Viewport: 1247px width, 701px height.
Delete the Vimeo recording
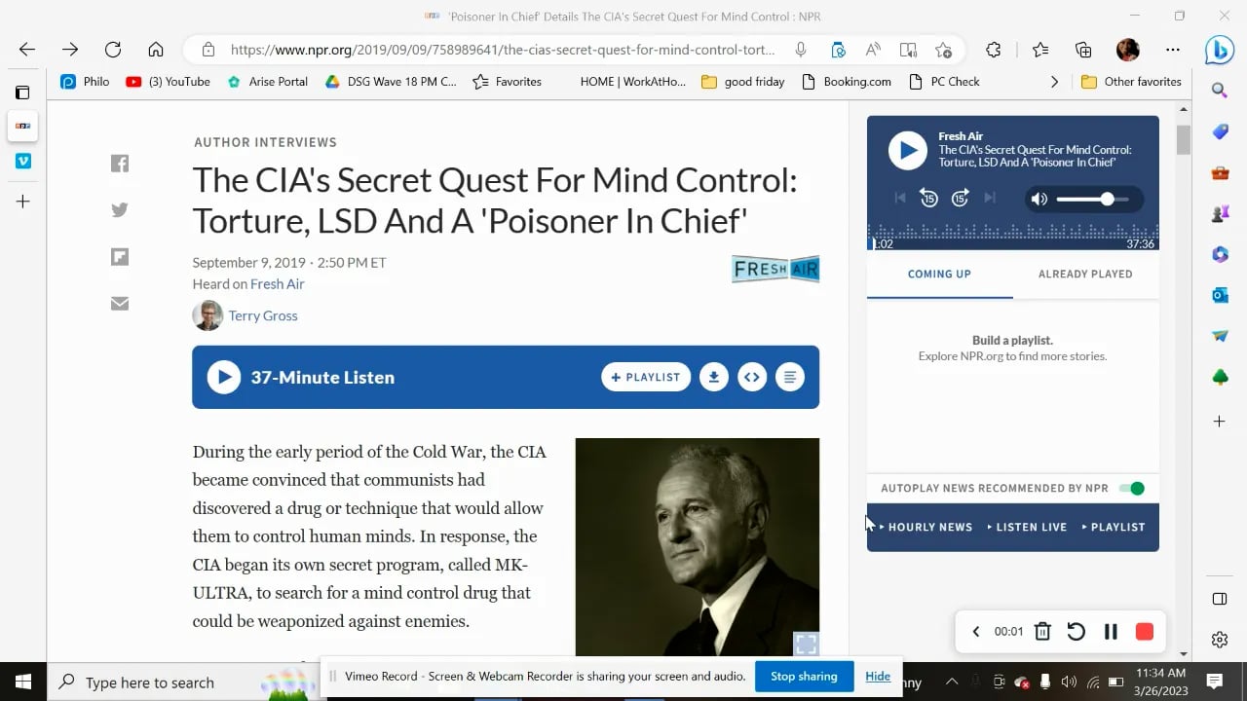coord(1042,632)
